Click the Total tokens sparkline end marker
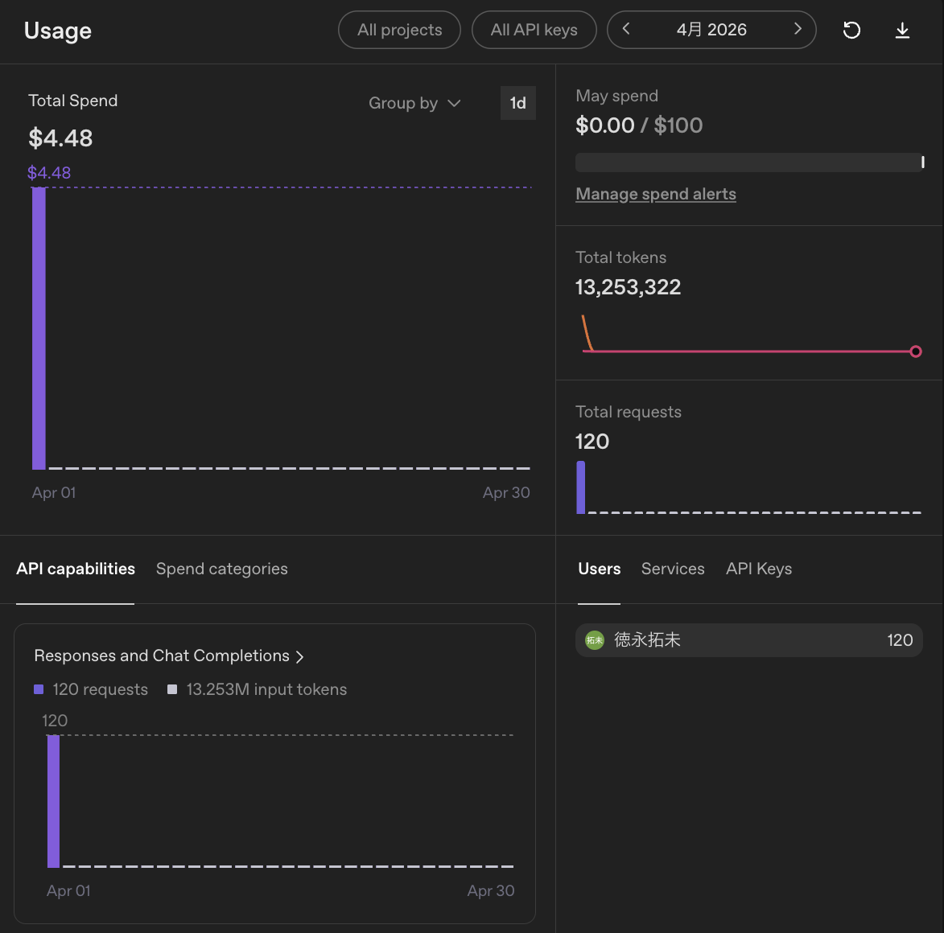 tap(916, 351)
